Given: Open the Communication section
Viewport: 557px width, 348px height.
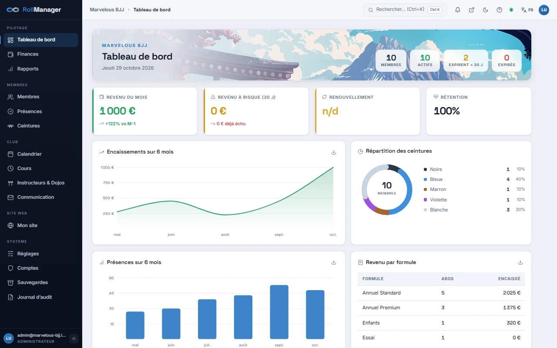Looking at the screenshot, I should (x=41, y=197).
